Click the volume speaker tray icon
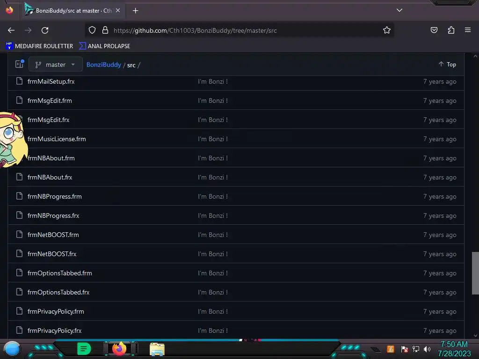 (x=427, y=349)
